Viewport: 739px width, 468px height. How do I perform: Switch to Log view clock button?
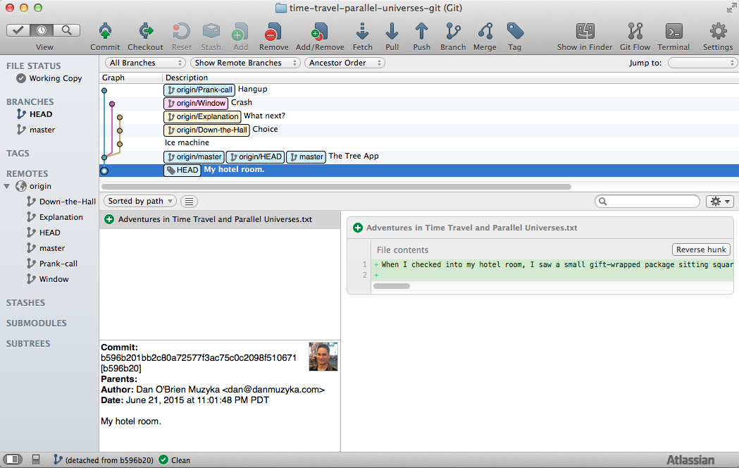(x=42, y=30)
